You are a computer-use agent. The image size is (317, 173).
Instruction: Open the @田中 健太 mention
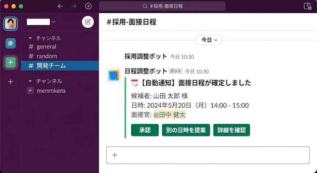(x=170, y=115)
